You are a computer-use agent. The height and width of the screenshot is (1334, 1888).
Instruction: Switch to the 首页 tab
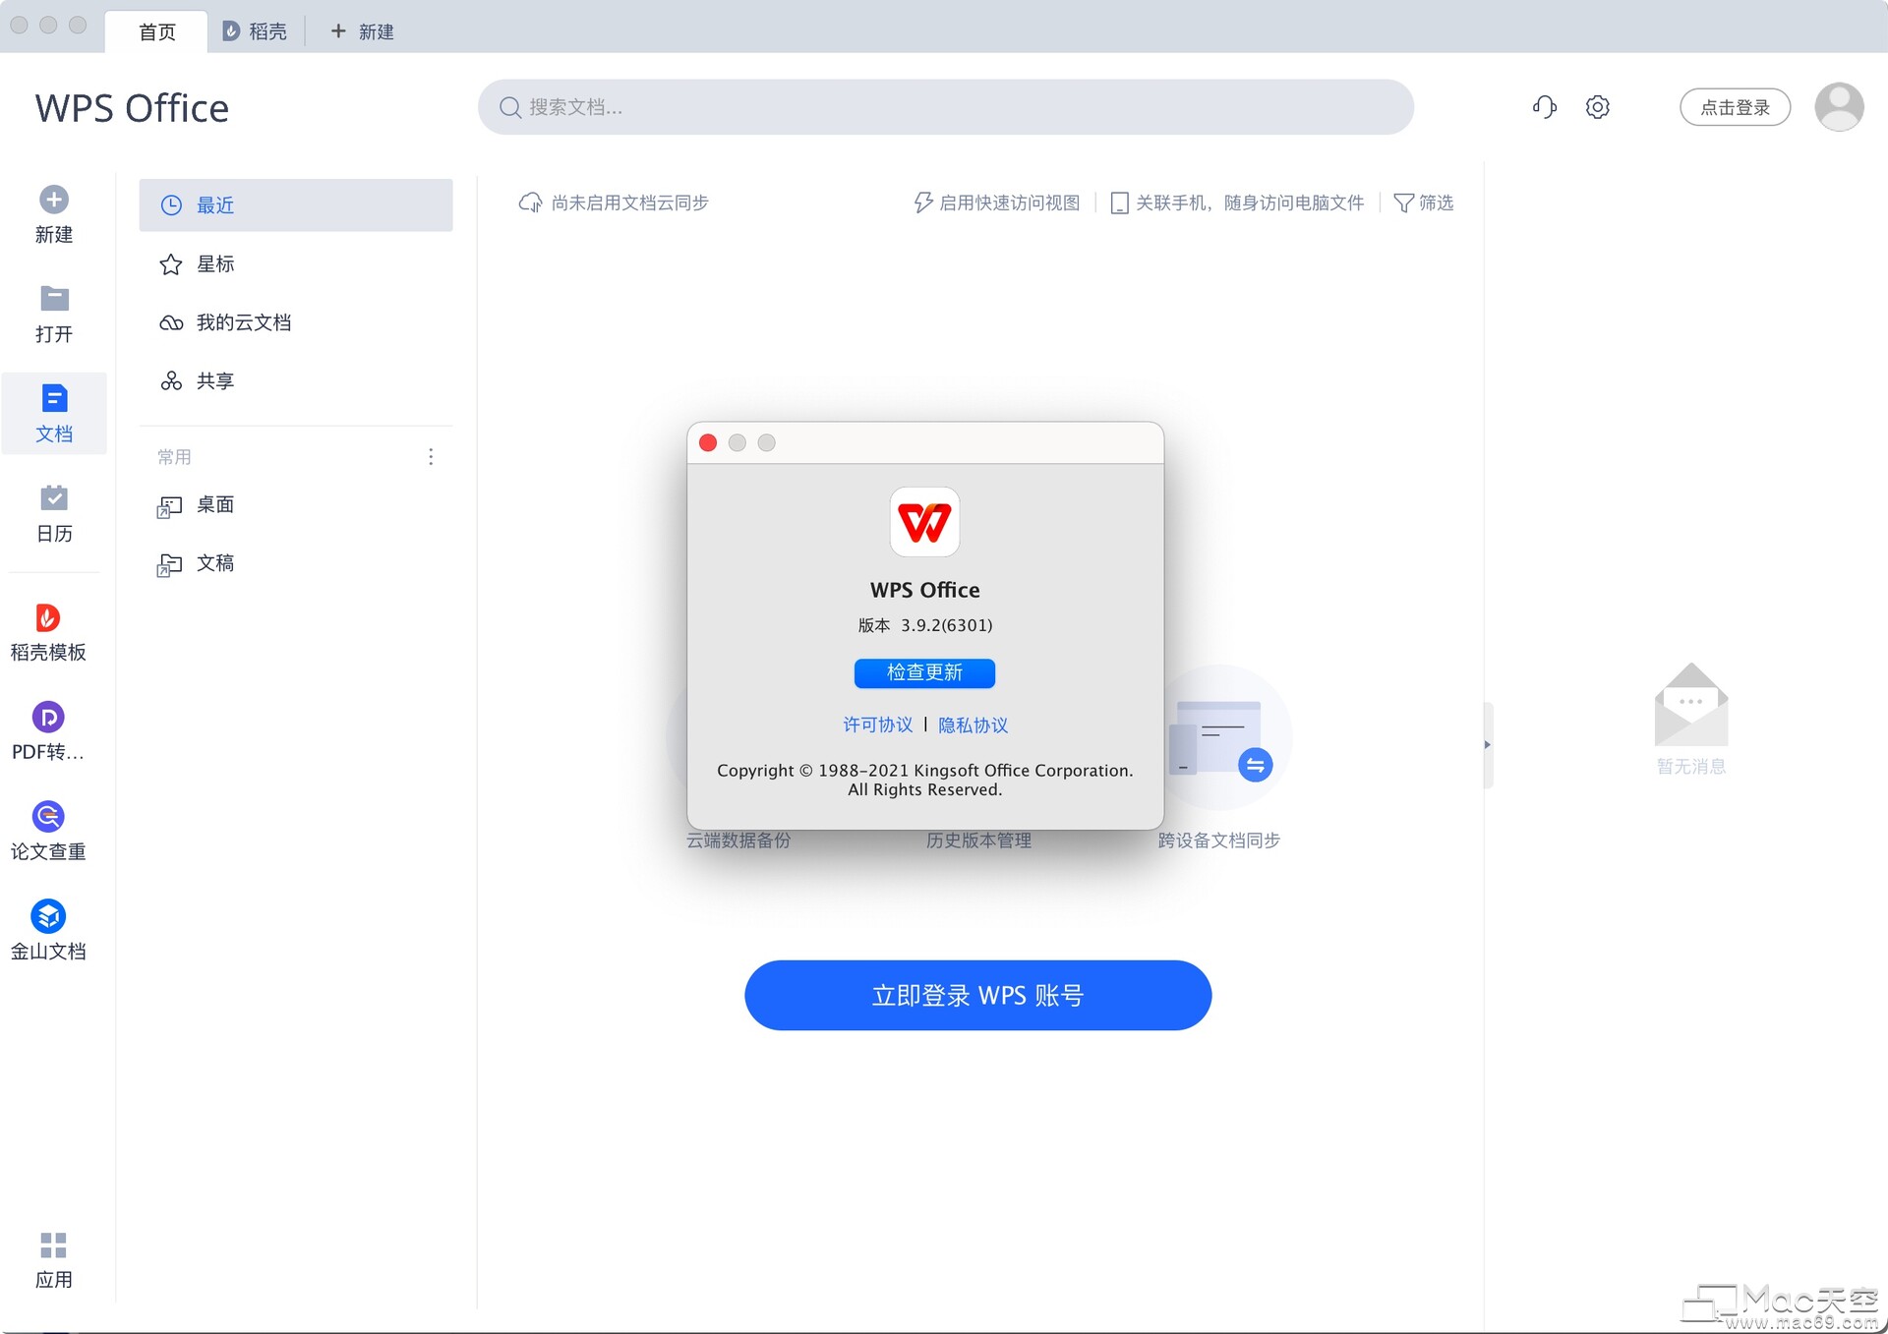(155, 30)
